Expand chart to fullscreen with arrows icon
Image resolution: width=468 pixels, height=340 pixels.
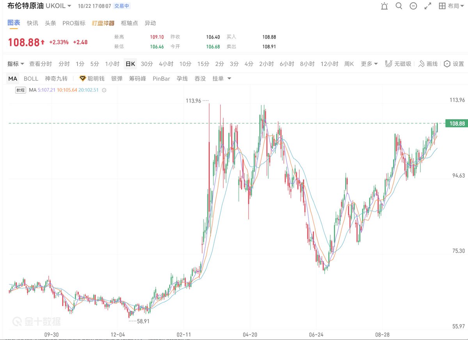pos(428,6)
